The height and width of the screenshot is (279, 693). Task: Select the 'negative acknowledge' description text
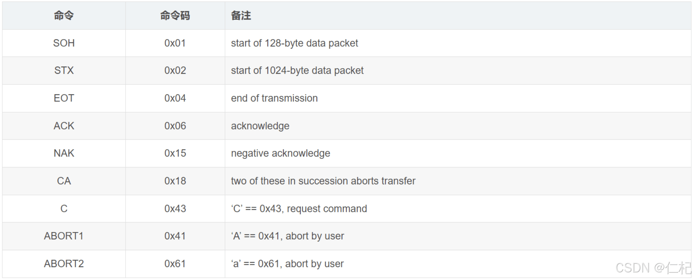[280, 153]
